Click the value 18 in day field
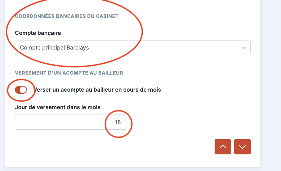This screenshot has height=171, width=281. coord(118,122)
